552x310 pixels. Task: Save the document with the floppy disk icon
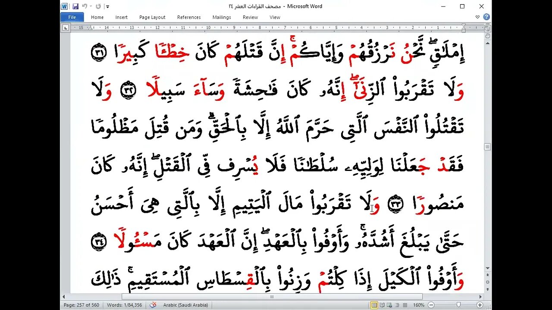tap(75, 6)
